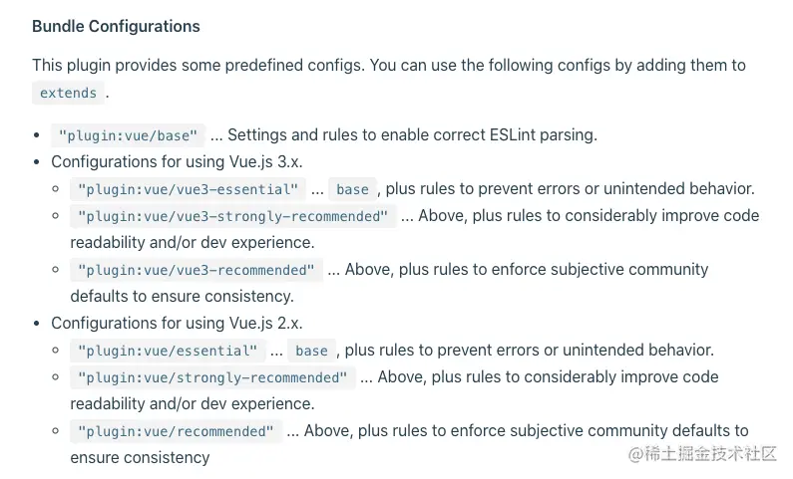Click the final "ensure consistency" line

[x=140, y=458]
